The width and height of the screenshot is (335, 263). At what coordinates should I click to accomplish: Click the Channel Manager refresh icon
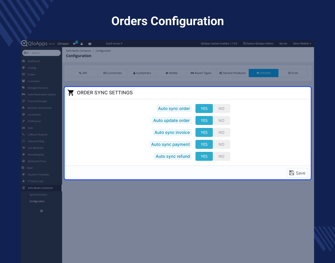pos(24,101)
